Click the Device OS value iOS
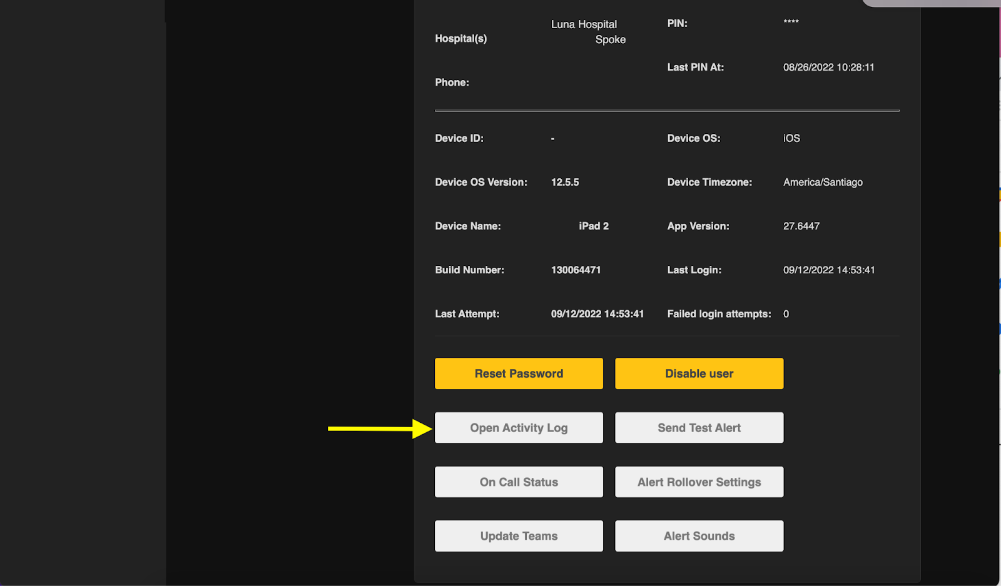 (x=791, y=138)
